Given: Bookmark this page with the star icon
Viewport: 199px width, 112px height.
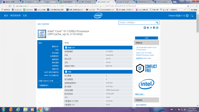Looking at the screenshot, I should [x=188, y=6].
